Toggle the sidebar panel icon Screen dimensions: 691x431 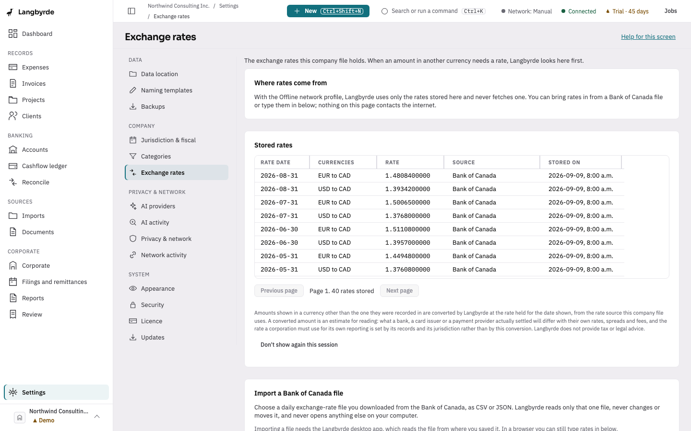[x=131, y=11]
